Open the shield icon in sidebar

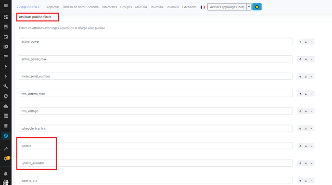click(x=6, y=96)
